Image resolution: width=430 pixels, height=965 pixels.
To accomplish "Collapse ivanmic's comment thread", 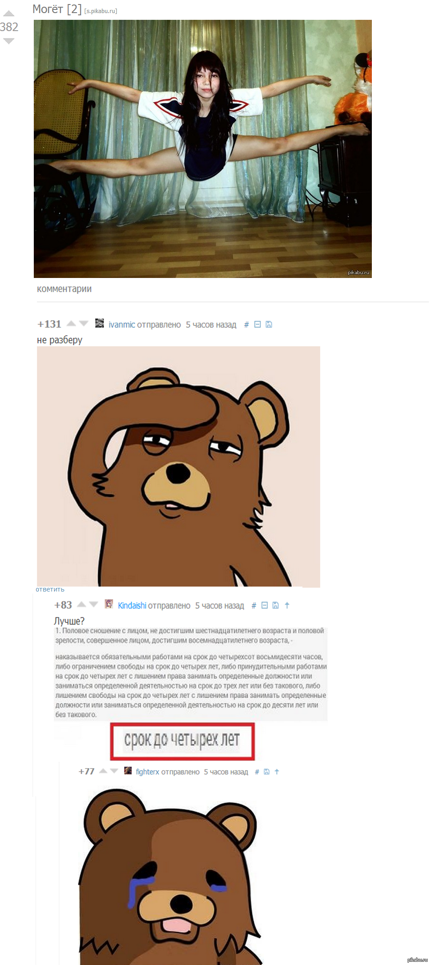I will 257,324.
